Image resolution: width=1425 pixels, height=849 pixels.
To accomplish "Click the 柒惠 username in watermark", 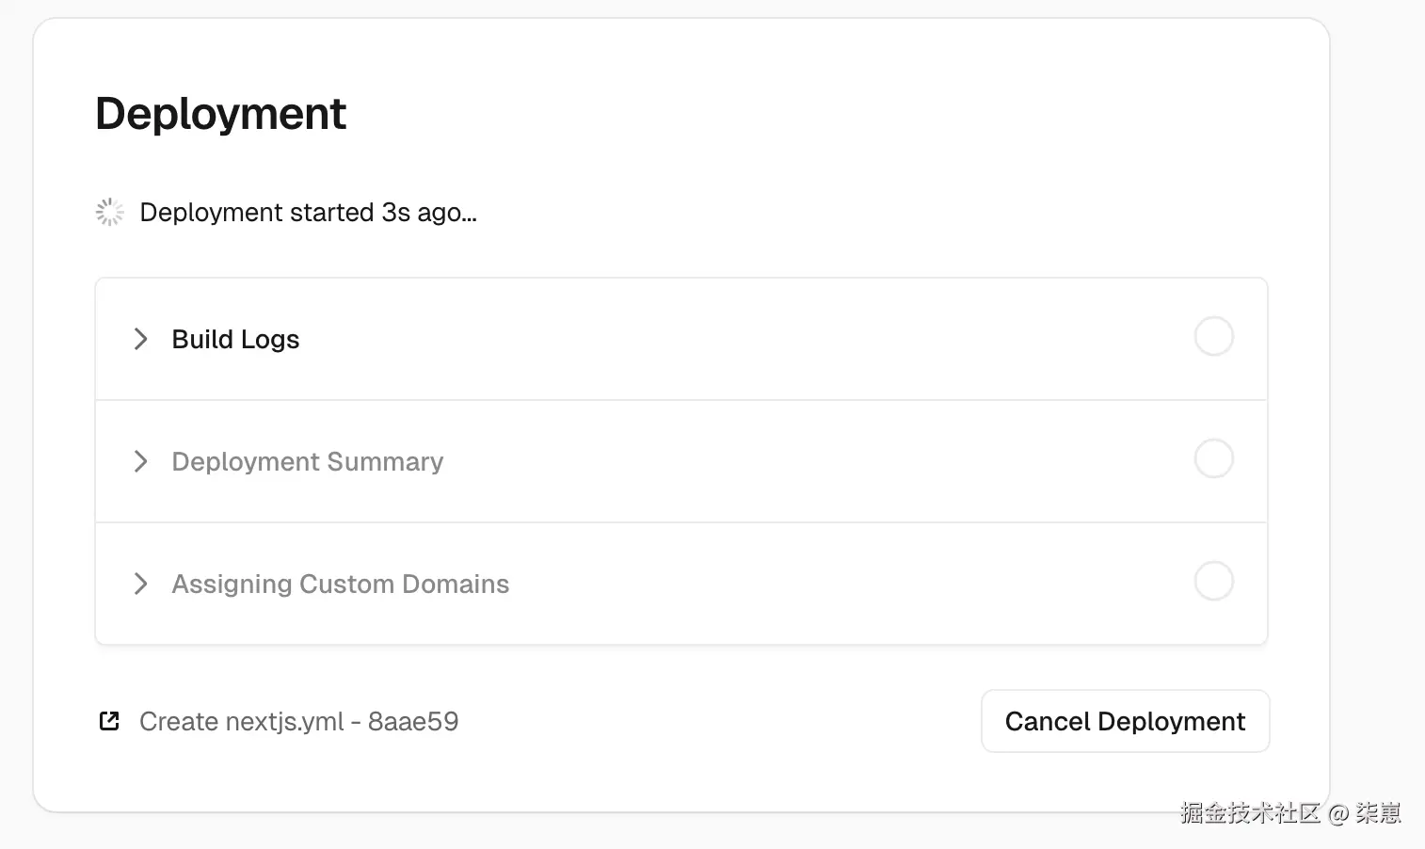I will 1378,812.
